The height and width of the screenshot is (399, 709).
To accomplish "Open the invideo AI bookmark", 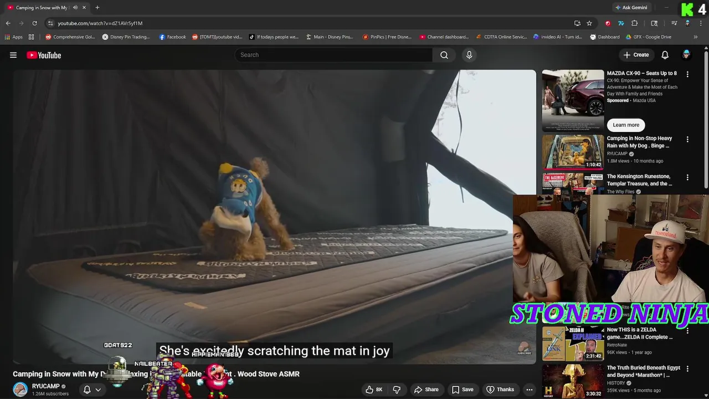I will [558, 37].
